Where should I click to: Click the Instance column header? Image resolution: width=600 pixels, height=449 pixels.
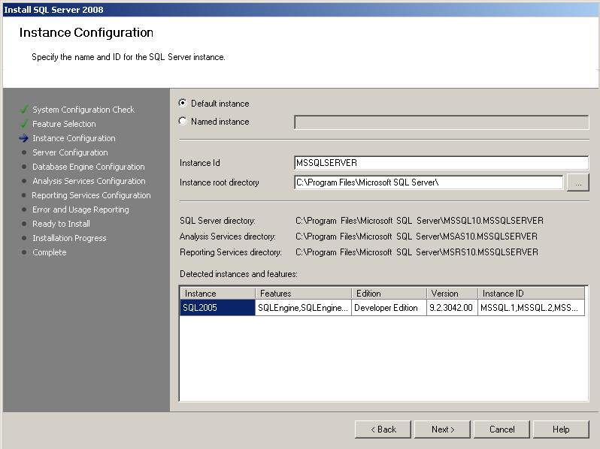218,294
